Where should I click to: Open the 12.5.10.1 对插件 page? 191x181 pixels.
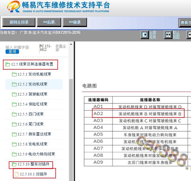pos(33,174)
